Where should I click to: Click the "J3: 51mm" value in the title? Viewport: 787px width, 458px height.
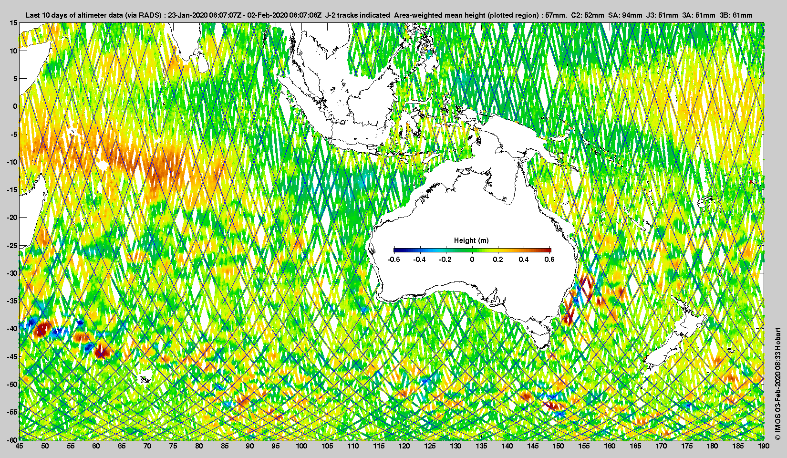click(662, 15)
